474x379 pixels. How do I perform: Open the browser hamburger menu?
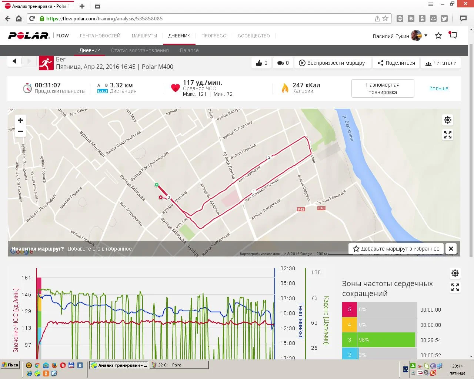[431, 4]
